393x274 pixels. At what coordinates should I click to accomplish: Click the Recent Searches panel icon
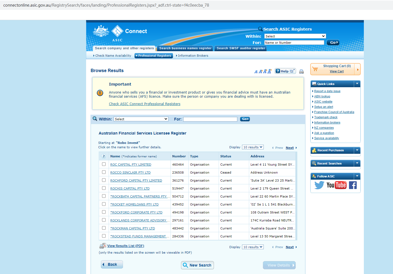tap(314, 163)
